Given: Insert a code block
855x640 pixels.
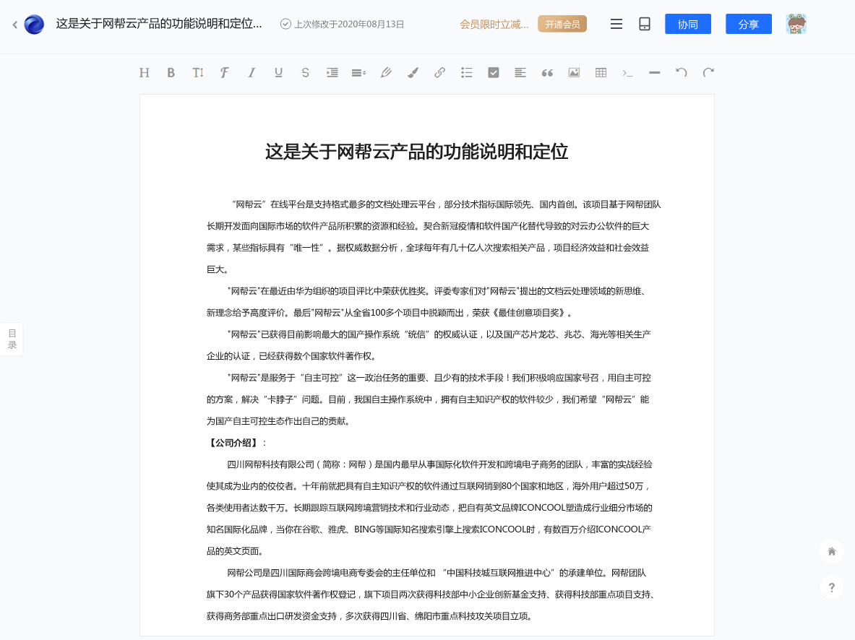Looking at the screenshot, I should point(627,72).
